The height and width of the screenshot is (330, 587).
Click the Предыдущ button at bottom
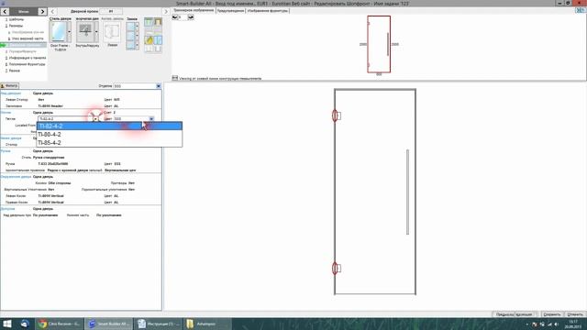point(504,314)
